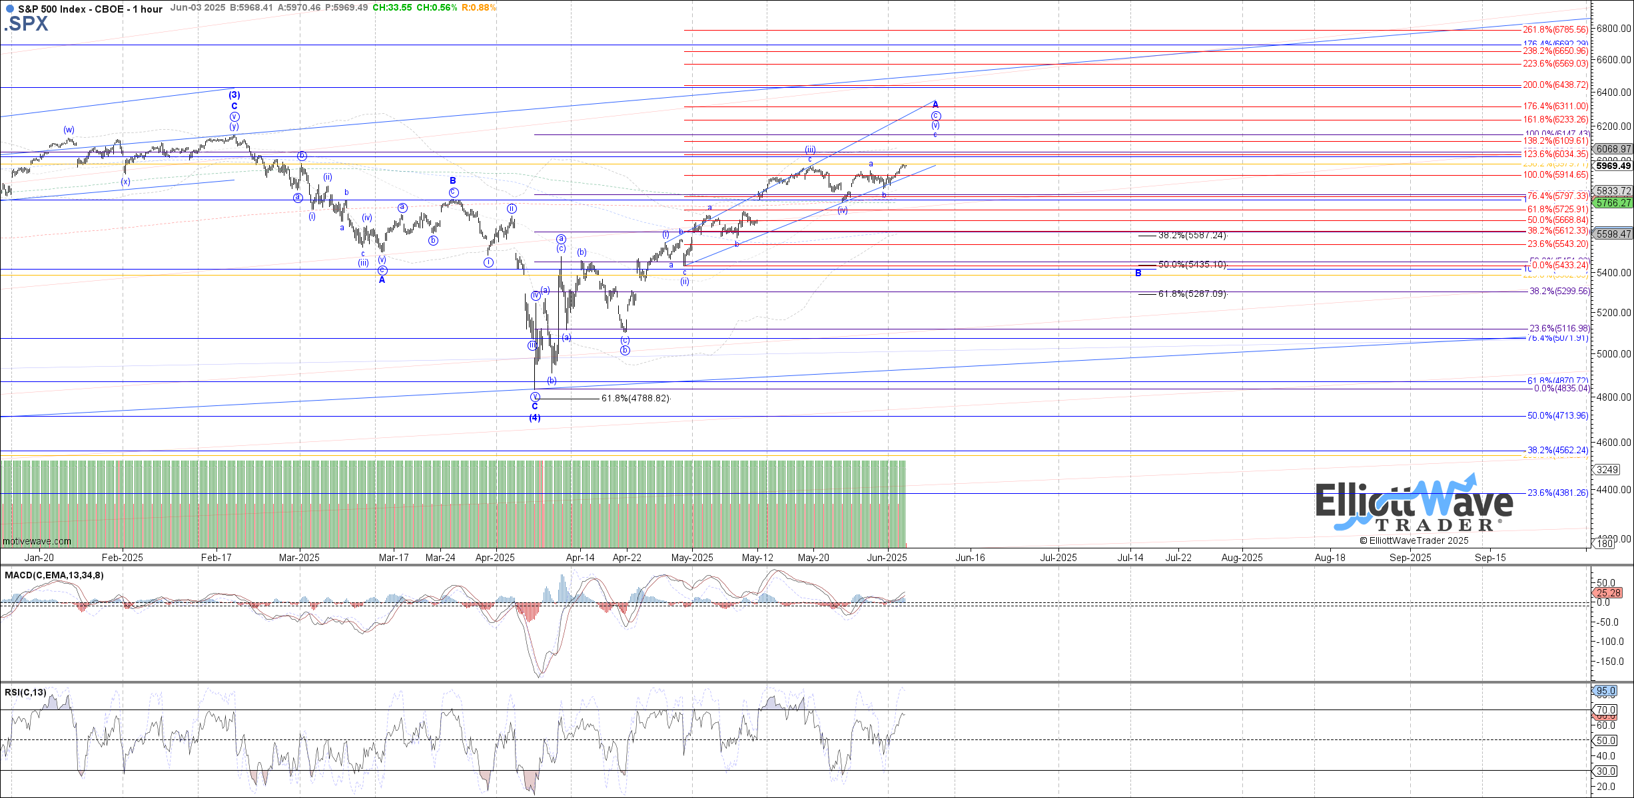Click the green 5766.27 price axis tag
1634x798 pixels.
(1612, 203)
